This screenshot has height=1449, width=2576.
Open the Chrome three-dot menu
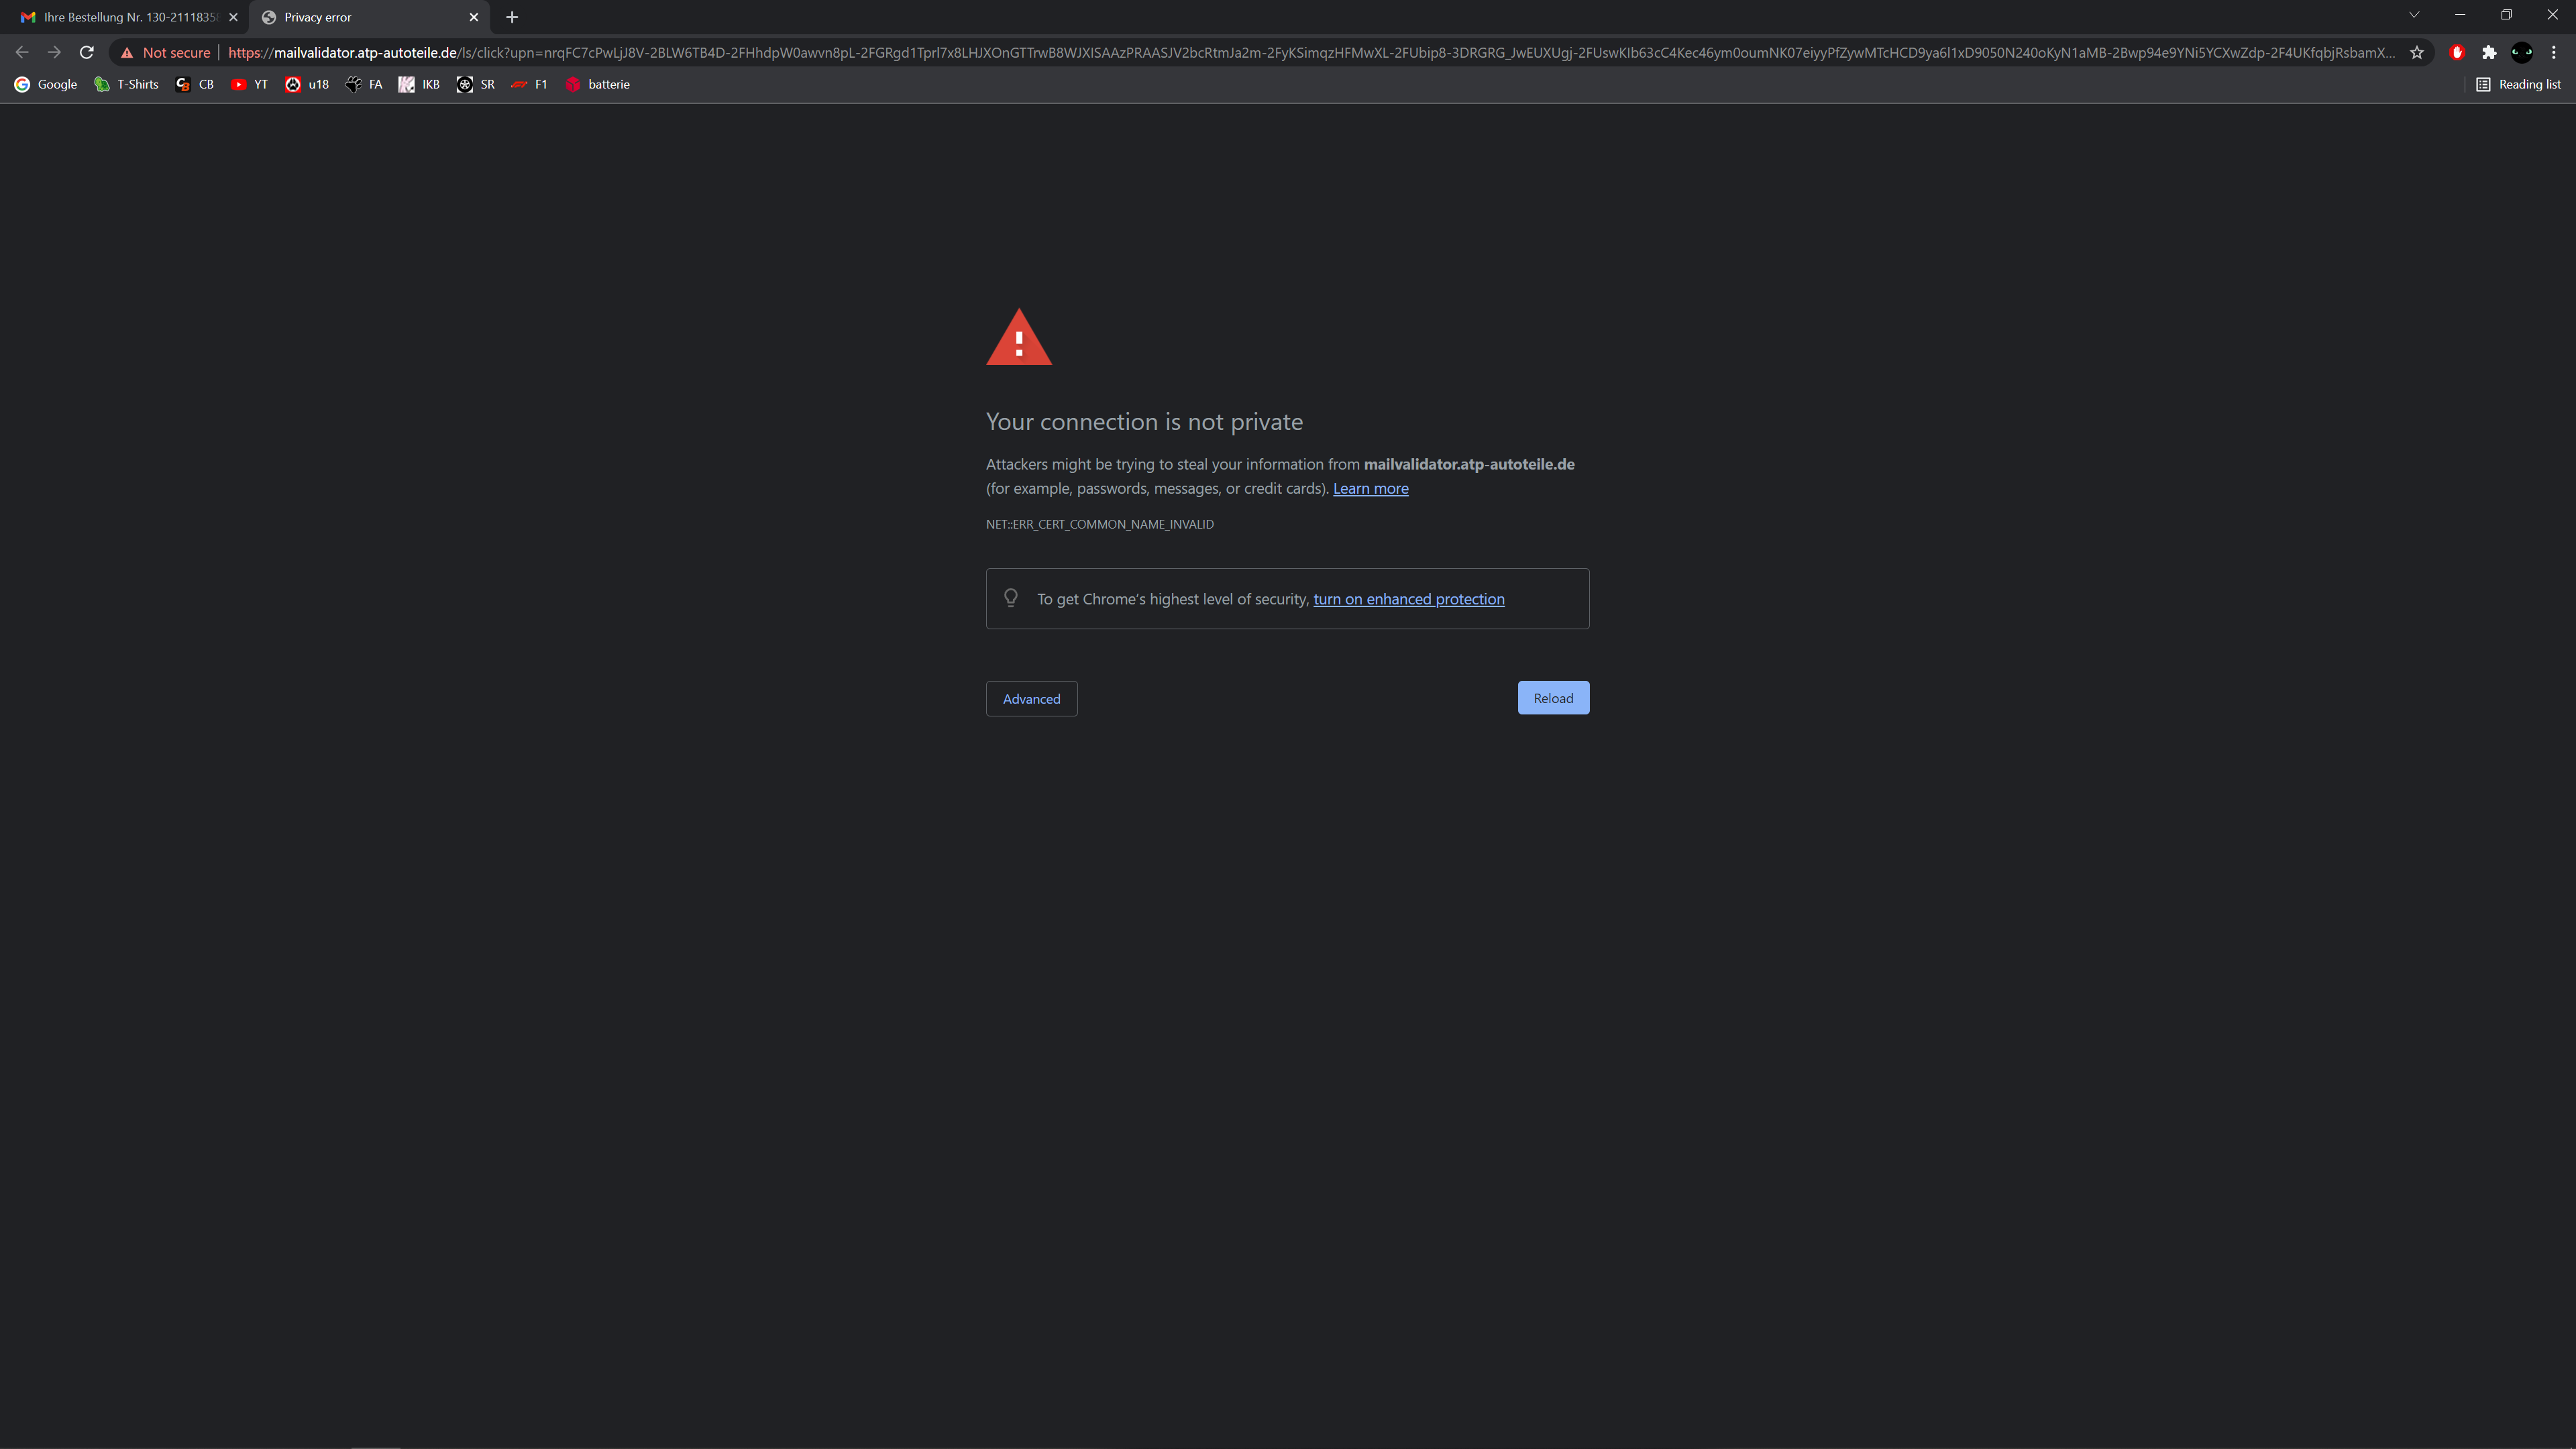click(2553, 53)
